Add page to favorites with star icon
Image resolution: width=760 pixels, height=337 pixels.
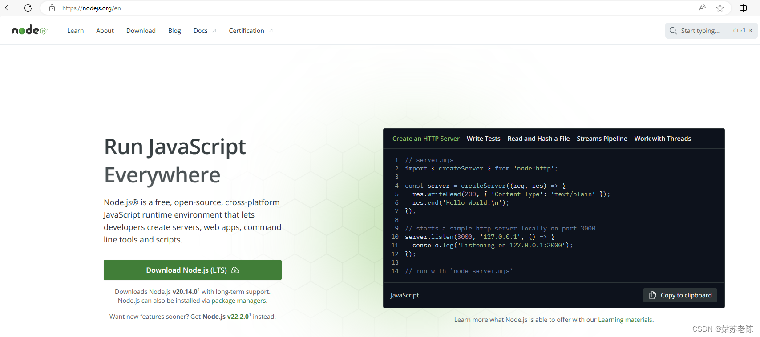720,8
